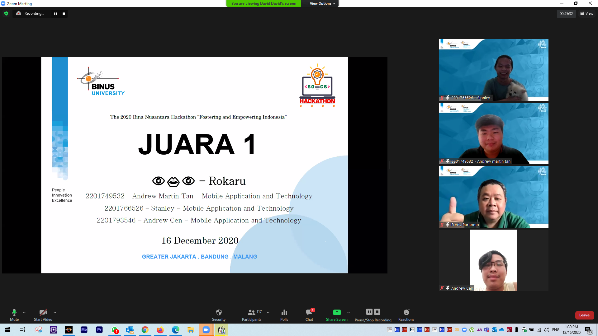598x336 pixels.
Task: Open WhatsApp from the taskbar
Action: 115,330
